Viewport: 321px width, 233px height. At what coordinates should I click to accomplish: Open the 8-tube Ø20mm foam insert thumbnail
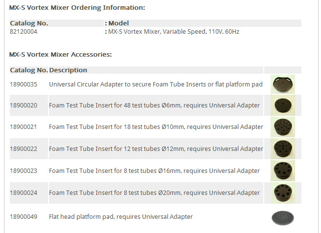pos(283,193)
